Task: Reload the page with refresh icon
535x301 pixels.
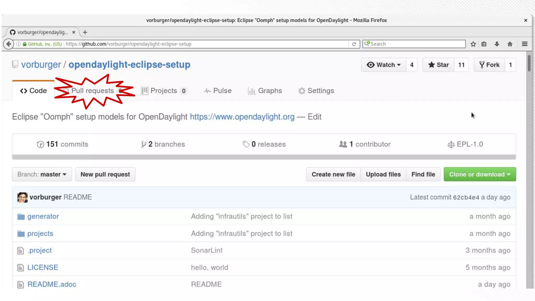Action: pos(354,44)
